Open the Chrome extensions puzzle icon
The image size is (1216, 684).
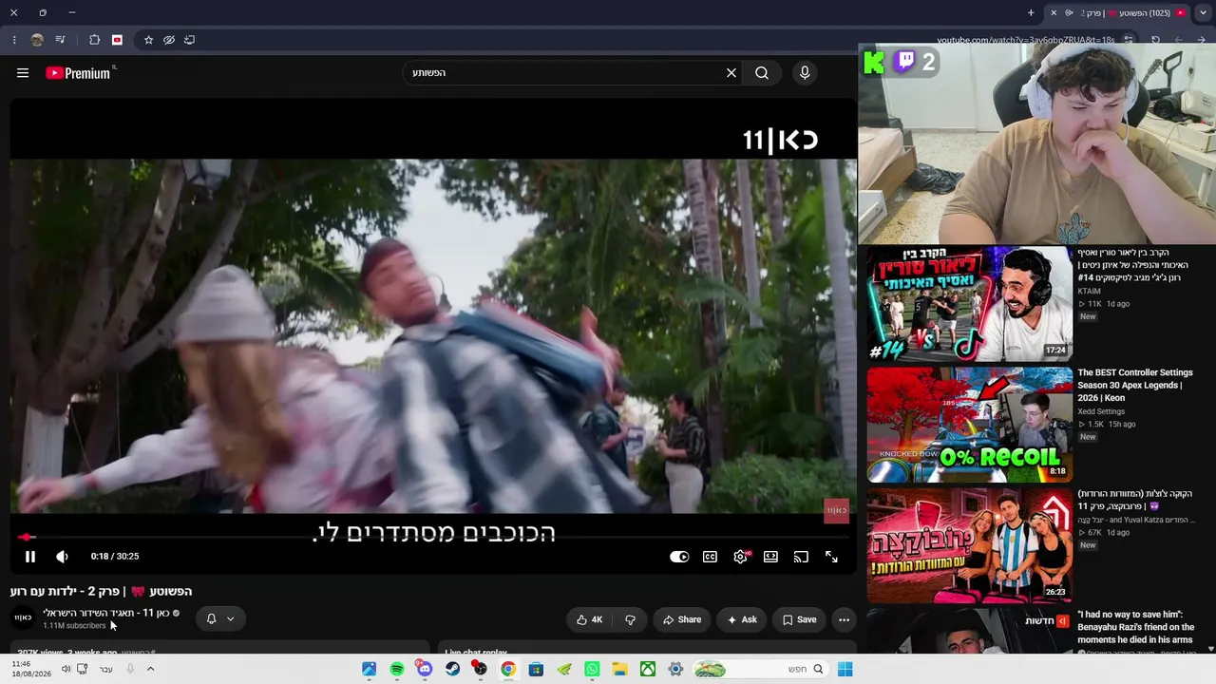[94, 40]
